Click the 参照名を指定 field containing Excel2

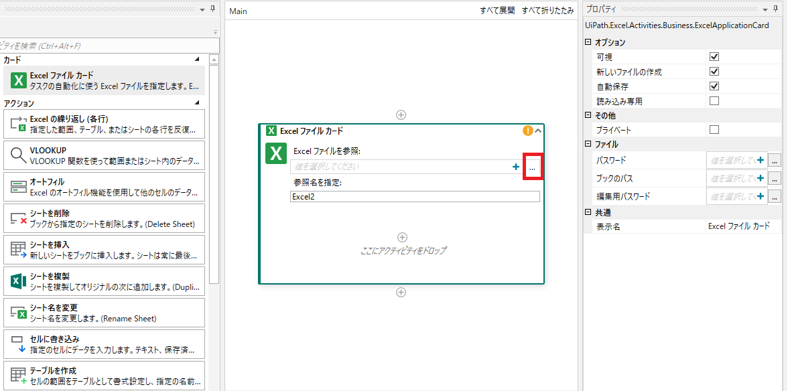pyautogui.click(x=415, y=197)
